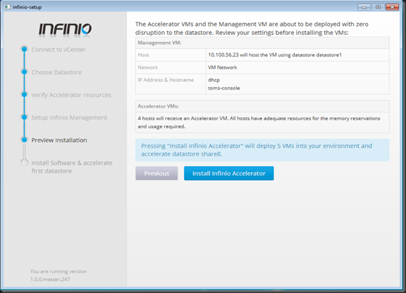Click the Accelerator VMs: header
The image size is (406, 293).
[x=262, y=106]
